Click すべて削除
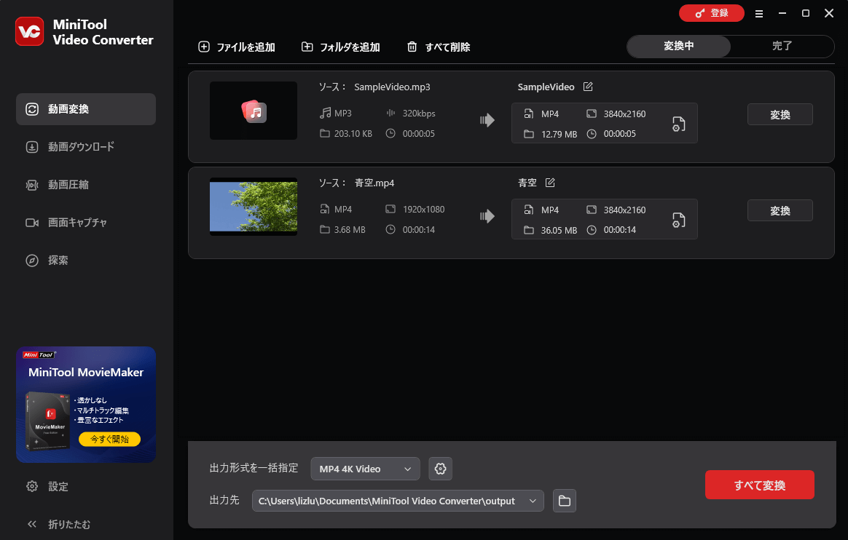Image resolution: width=848 pixels, height=540 pixels. [x=439, y=47]
